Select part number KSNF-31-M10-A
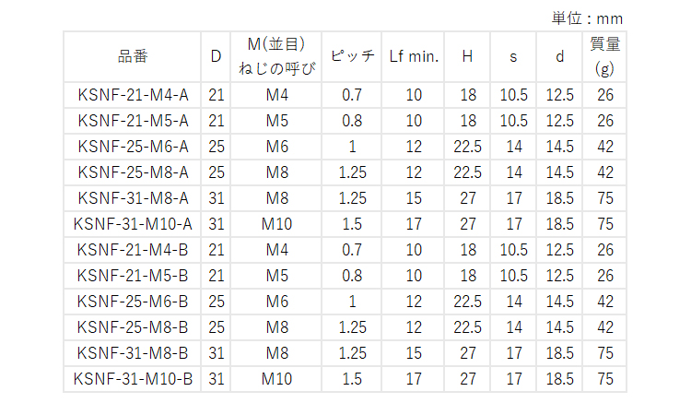 [x=133, y=224]
